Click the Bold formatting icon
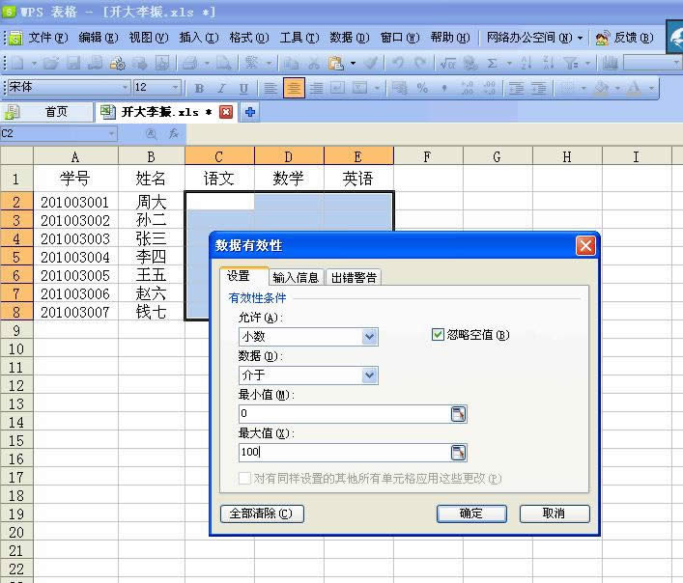 200,89
